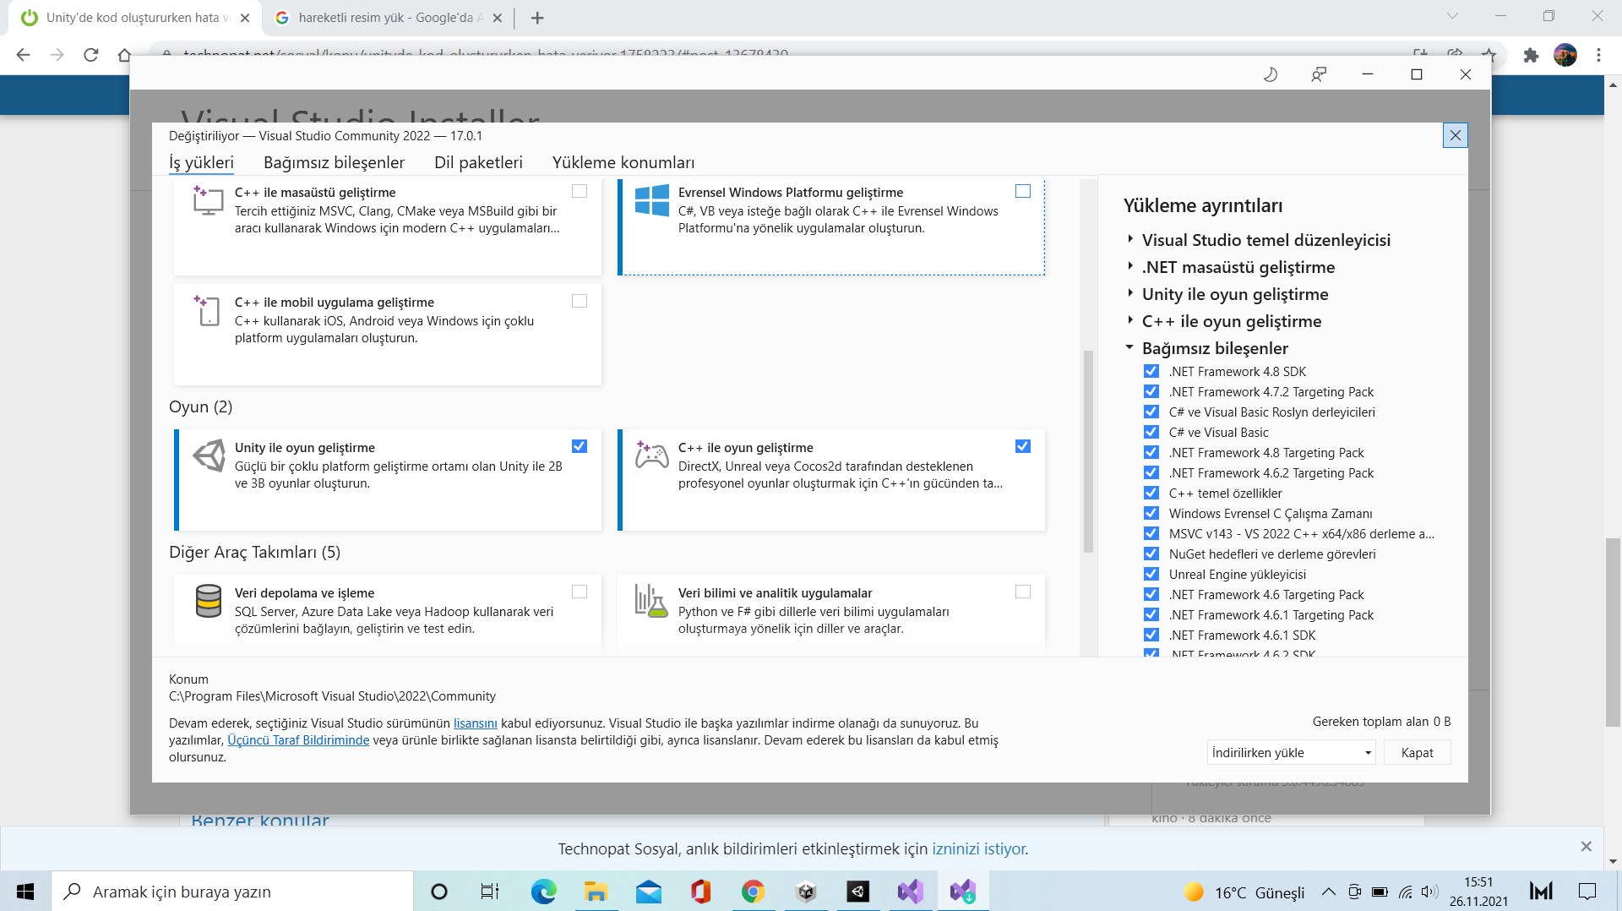
Task: Open Windows Task View
Action: (490, 892)
